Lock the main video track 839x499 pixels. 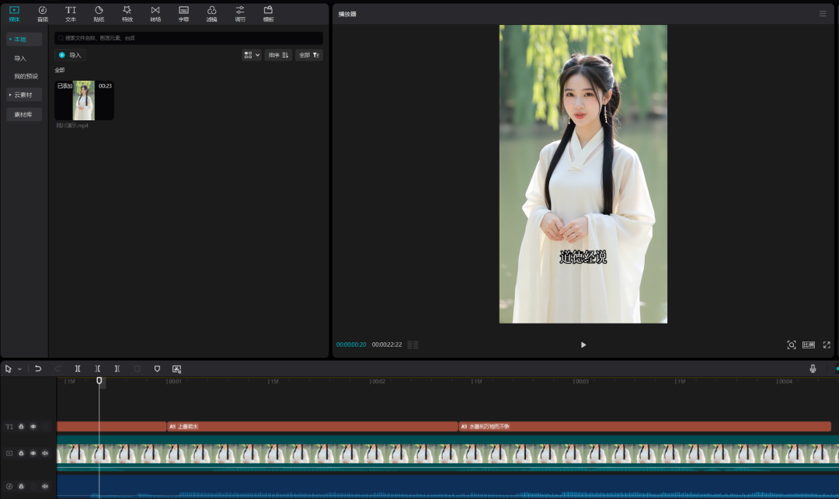click(21, 453)
